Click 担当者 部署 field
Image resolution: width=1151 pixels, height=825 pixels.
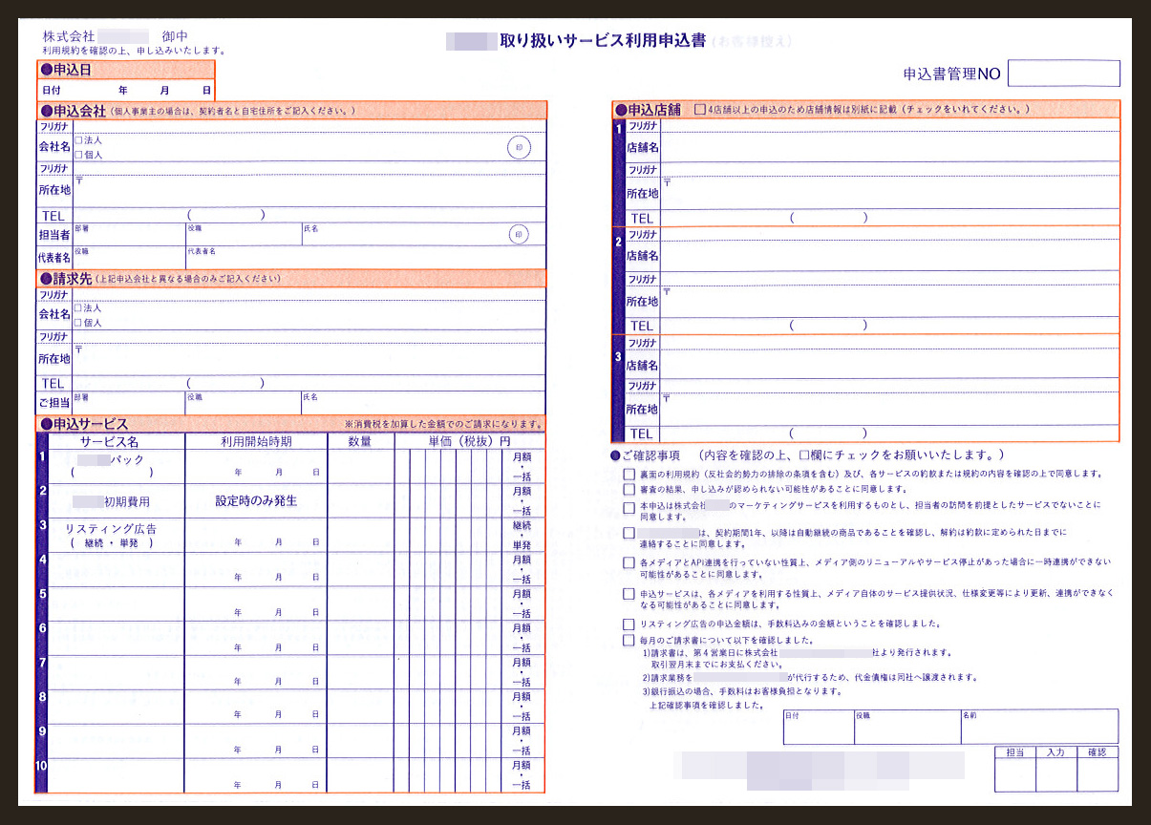pyautogui.click(x=128, y=235)
